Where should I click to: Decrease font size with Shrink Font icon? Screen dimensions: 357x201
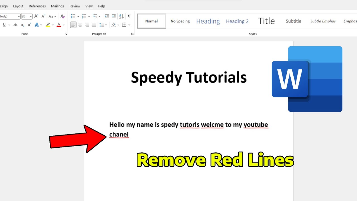tap(43, 16)
